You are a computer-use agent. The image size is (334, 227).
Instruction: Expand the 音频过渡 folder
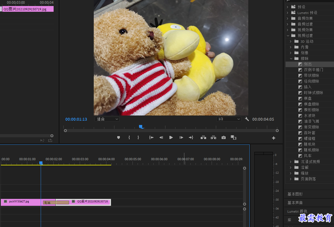tap(287, 24)
